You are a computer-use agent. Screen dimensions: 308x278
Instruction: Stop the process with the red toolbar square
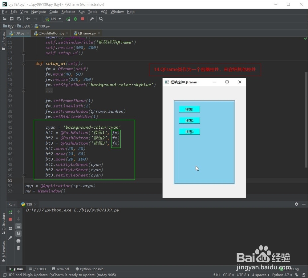(x=83, y=19)
